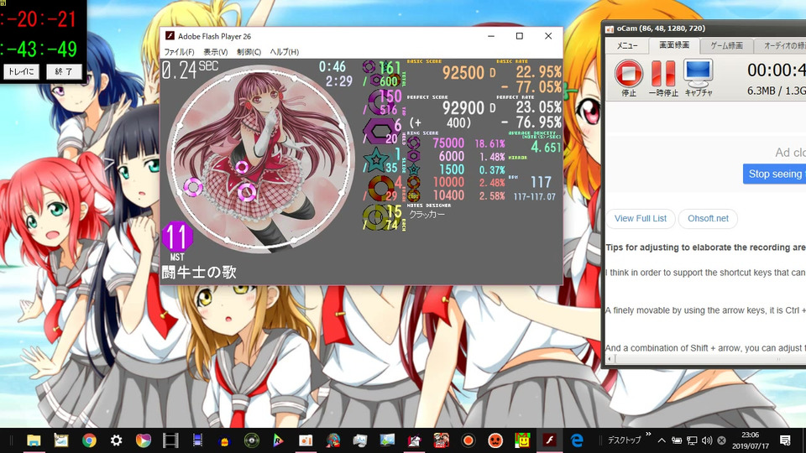
Task: Launch Google Chrome from the taskbar
Action: (x=89, y=440)
